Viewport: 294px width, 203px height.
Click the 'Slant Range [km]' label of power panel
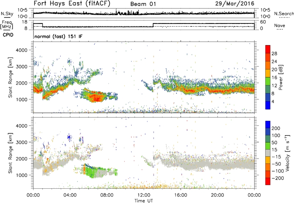coord(10,77)
